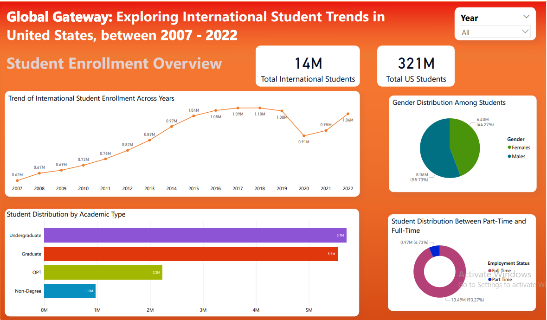Viewport: 547px width, 320px height.
Task: Click the Full Time legend marker
Action: [489, 271]
